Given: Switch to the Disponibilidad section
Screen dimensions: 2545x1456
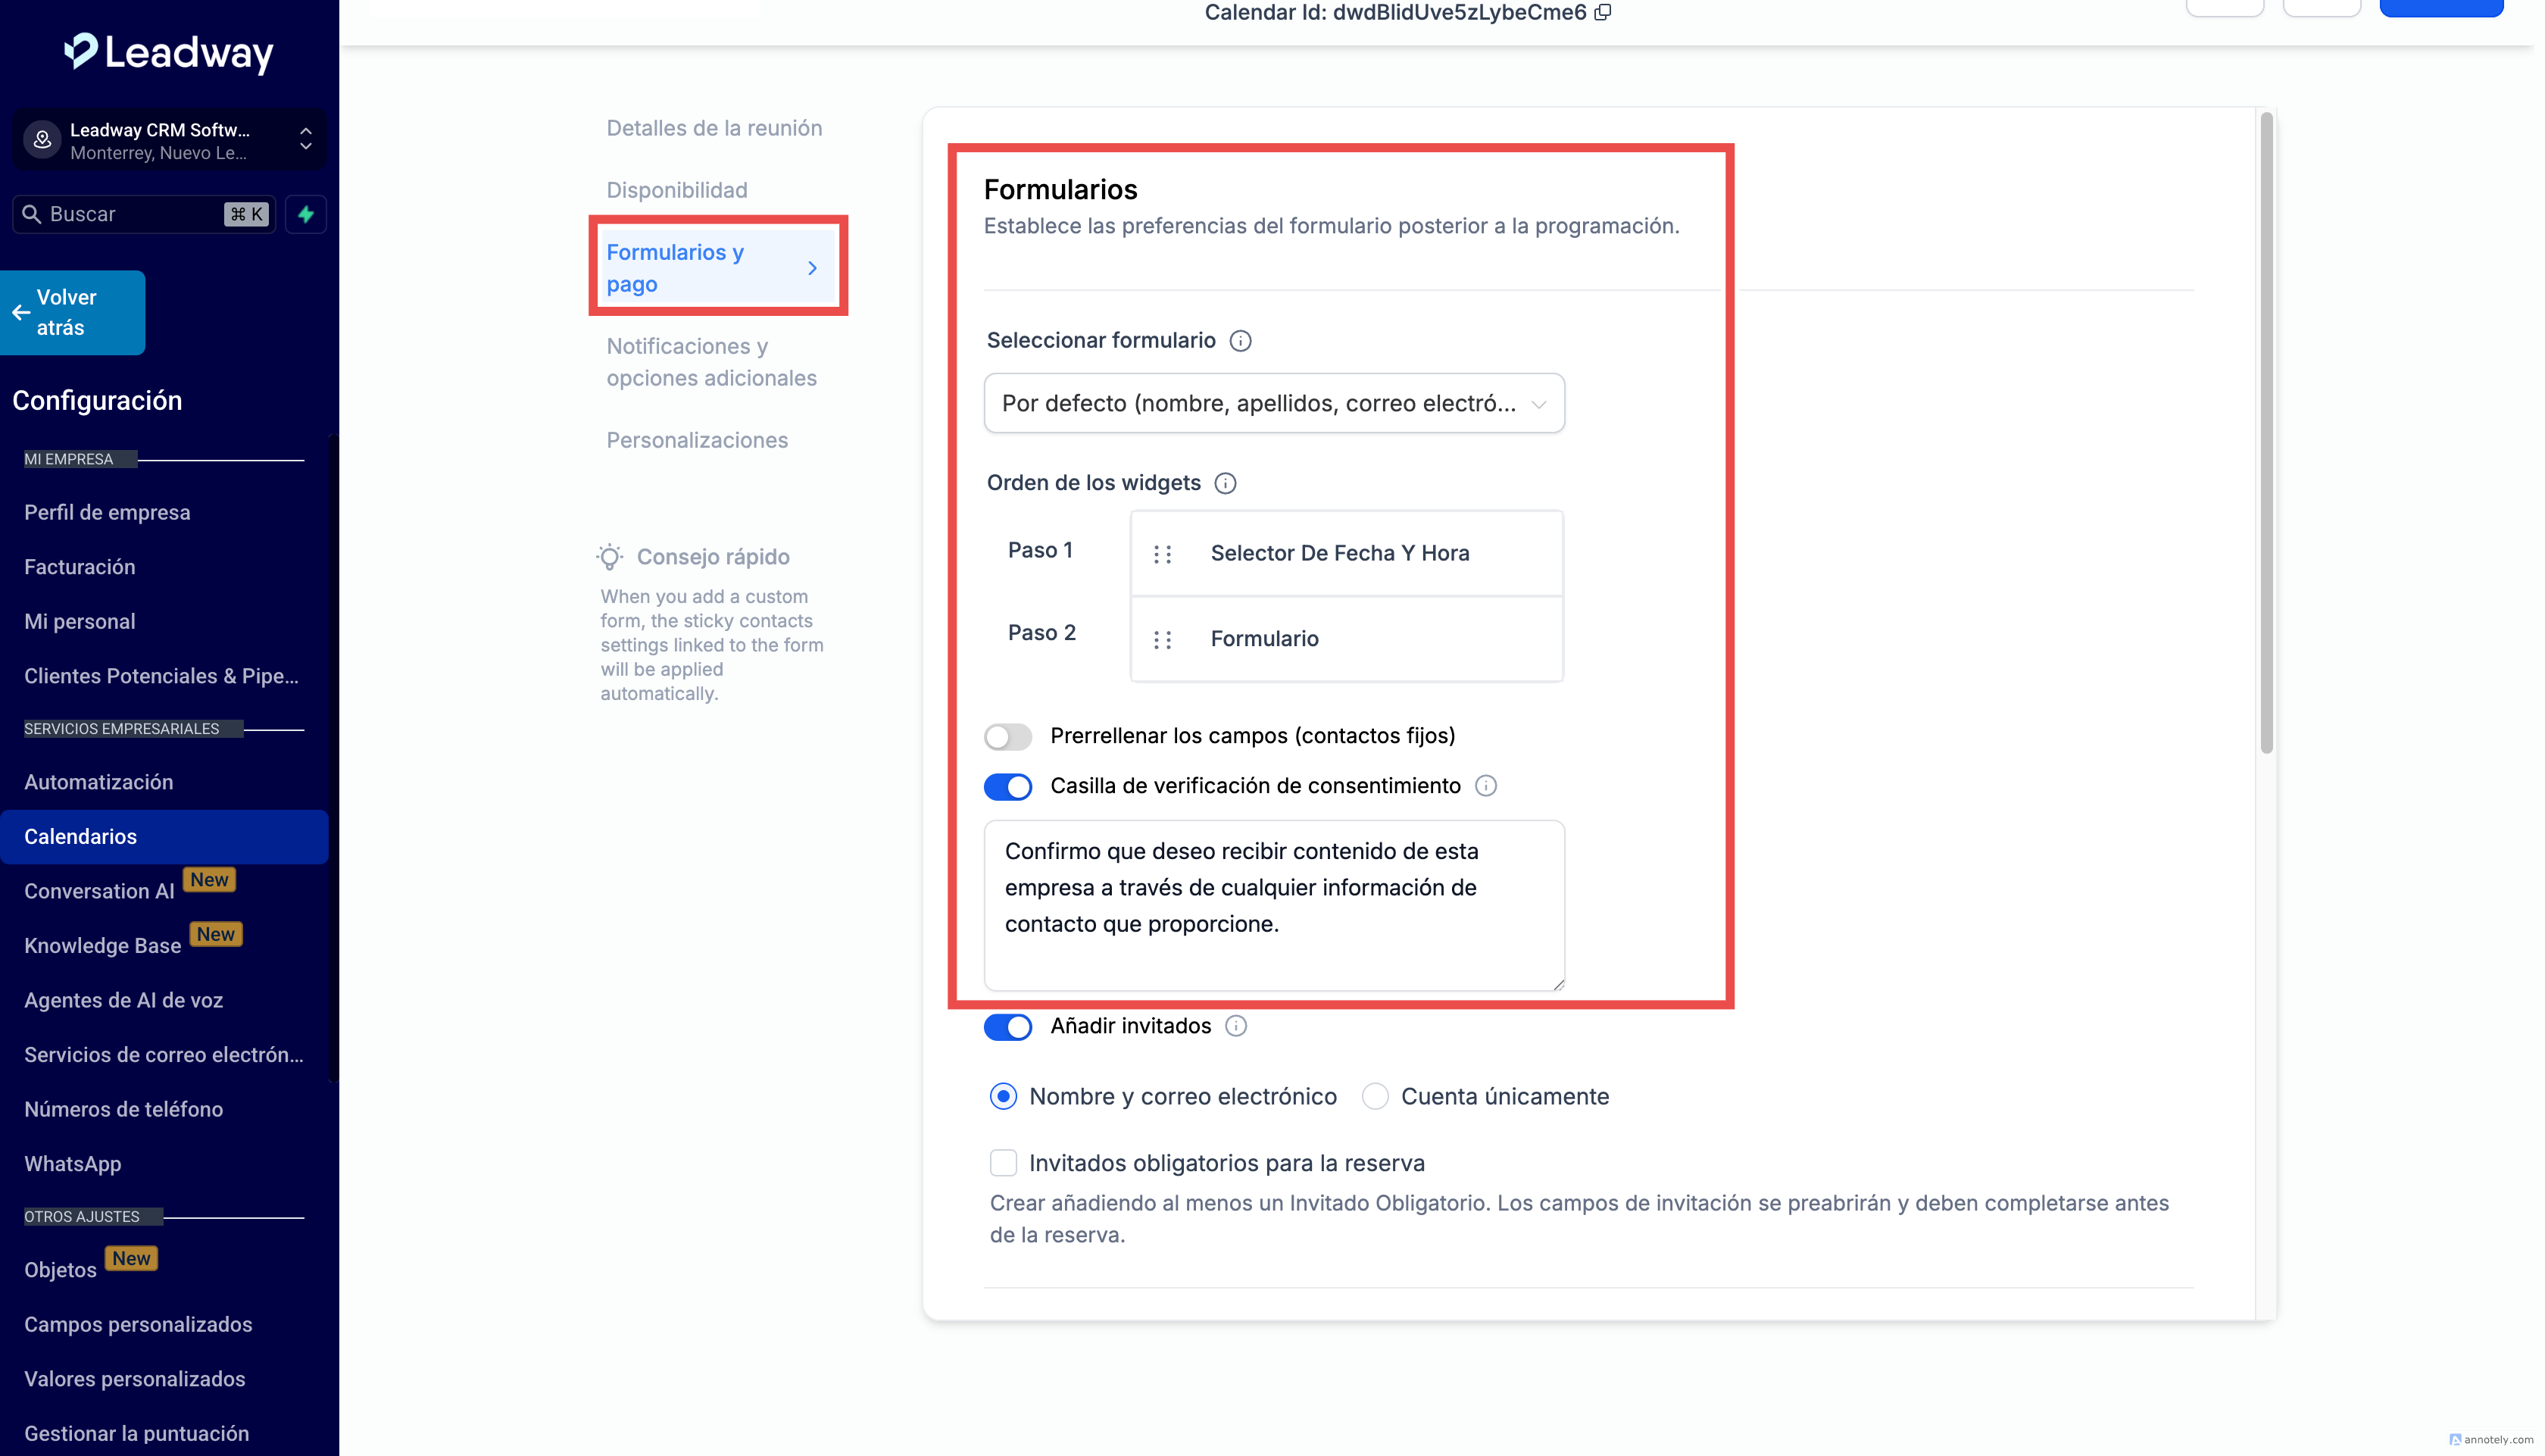Looking at the screenshot, I should click(676, 190).
